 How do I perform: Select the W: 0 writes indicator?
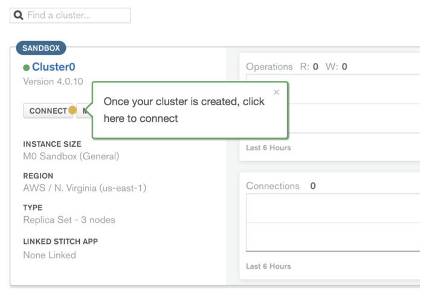click(337, 66)
